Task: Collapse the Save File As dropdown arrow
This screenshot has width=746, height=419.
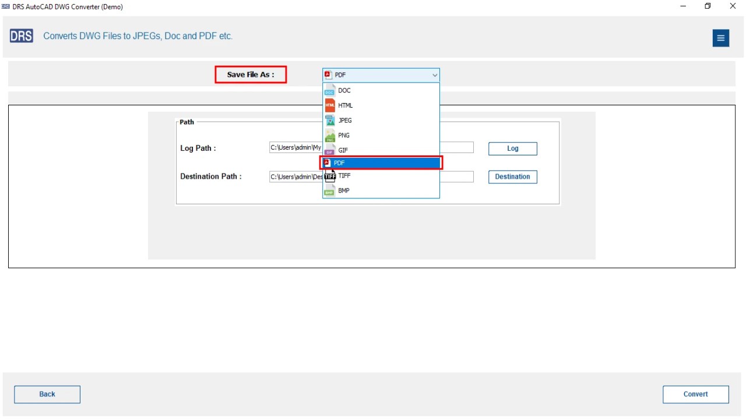Action: pos(435,75)
